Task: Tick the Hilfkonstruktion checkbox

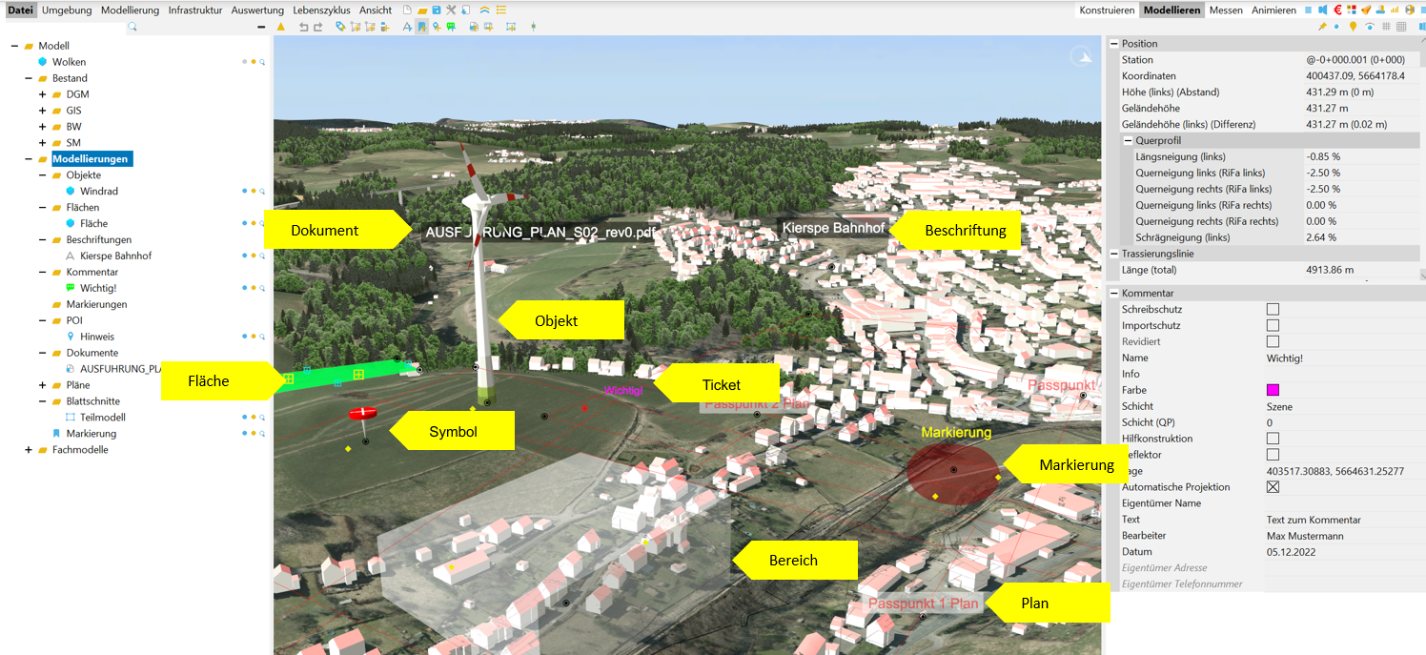Action: click(x=1273, y=439)
